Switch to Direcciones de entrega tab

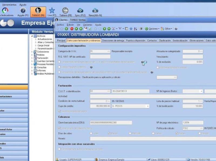point(113,40)
